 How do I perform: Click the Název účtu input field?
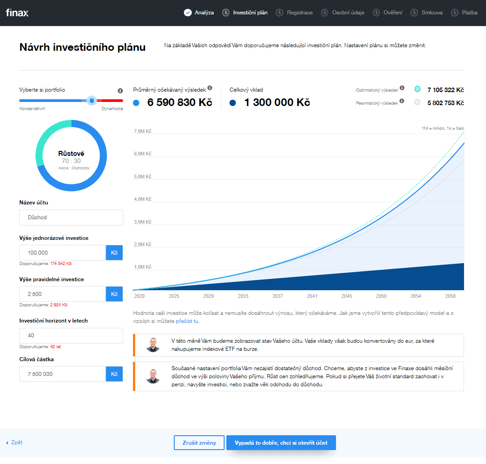pos(71,217)
